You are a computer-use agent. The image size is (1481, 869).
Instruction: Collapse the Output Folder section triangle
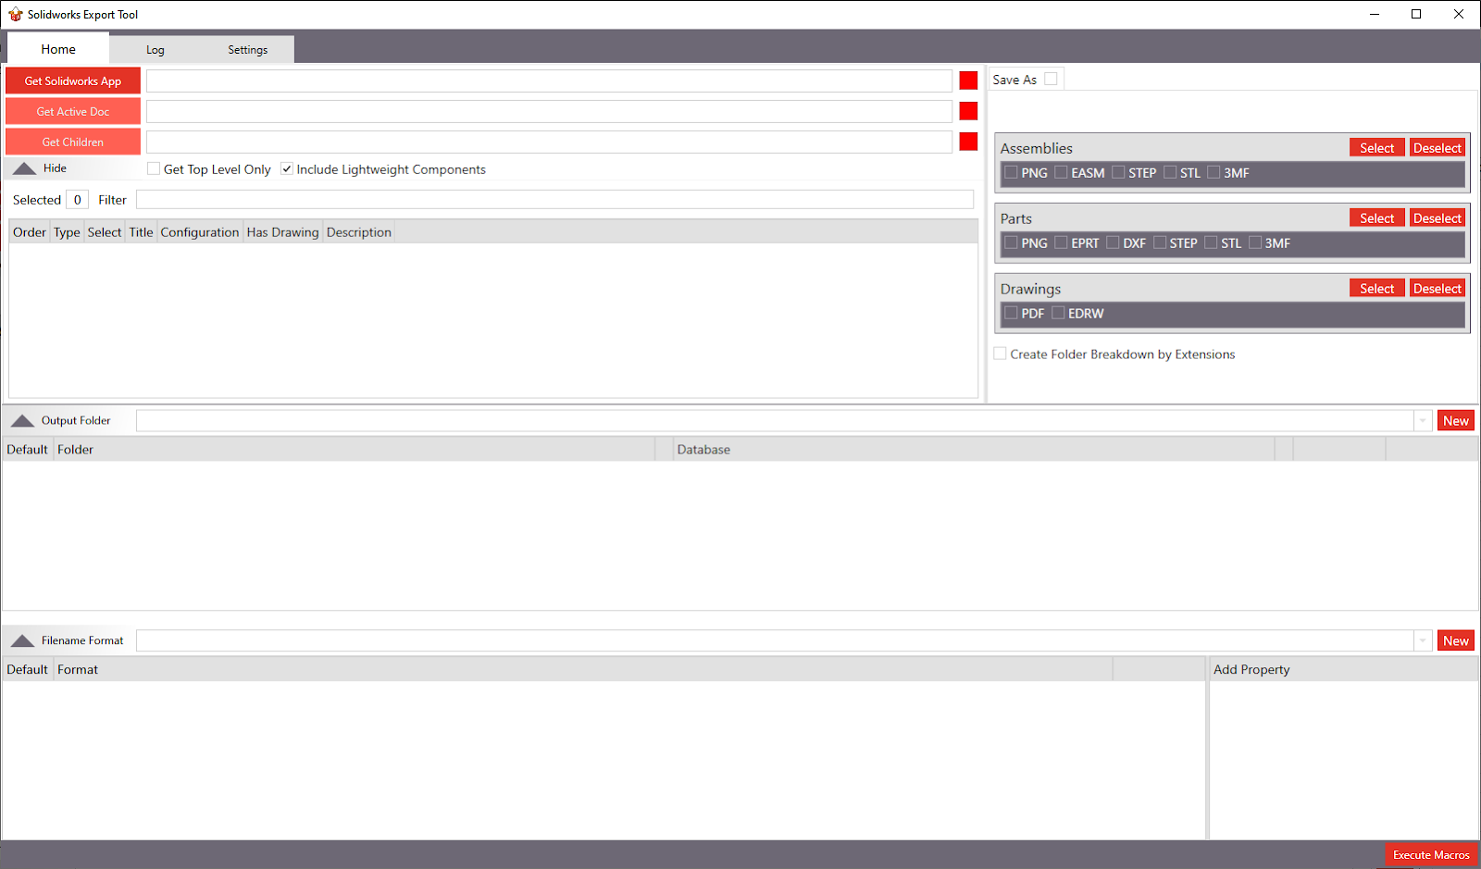[22, 421]
